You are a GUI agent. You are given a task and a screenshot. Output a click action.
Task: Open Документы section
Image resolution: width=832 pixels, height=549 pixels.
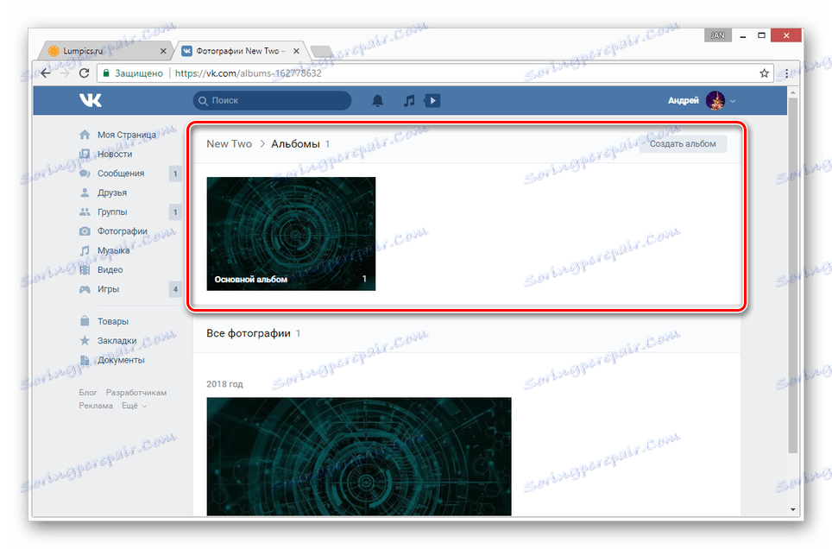coord(121,360)
